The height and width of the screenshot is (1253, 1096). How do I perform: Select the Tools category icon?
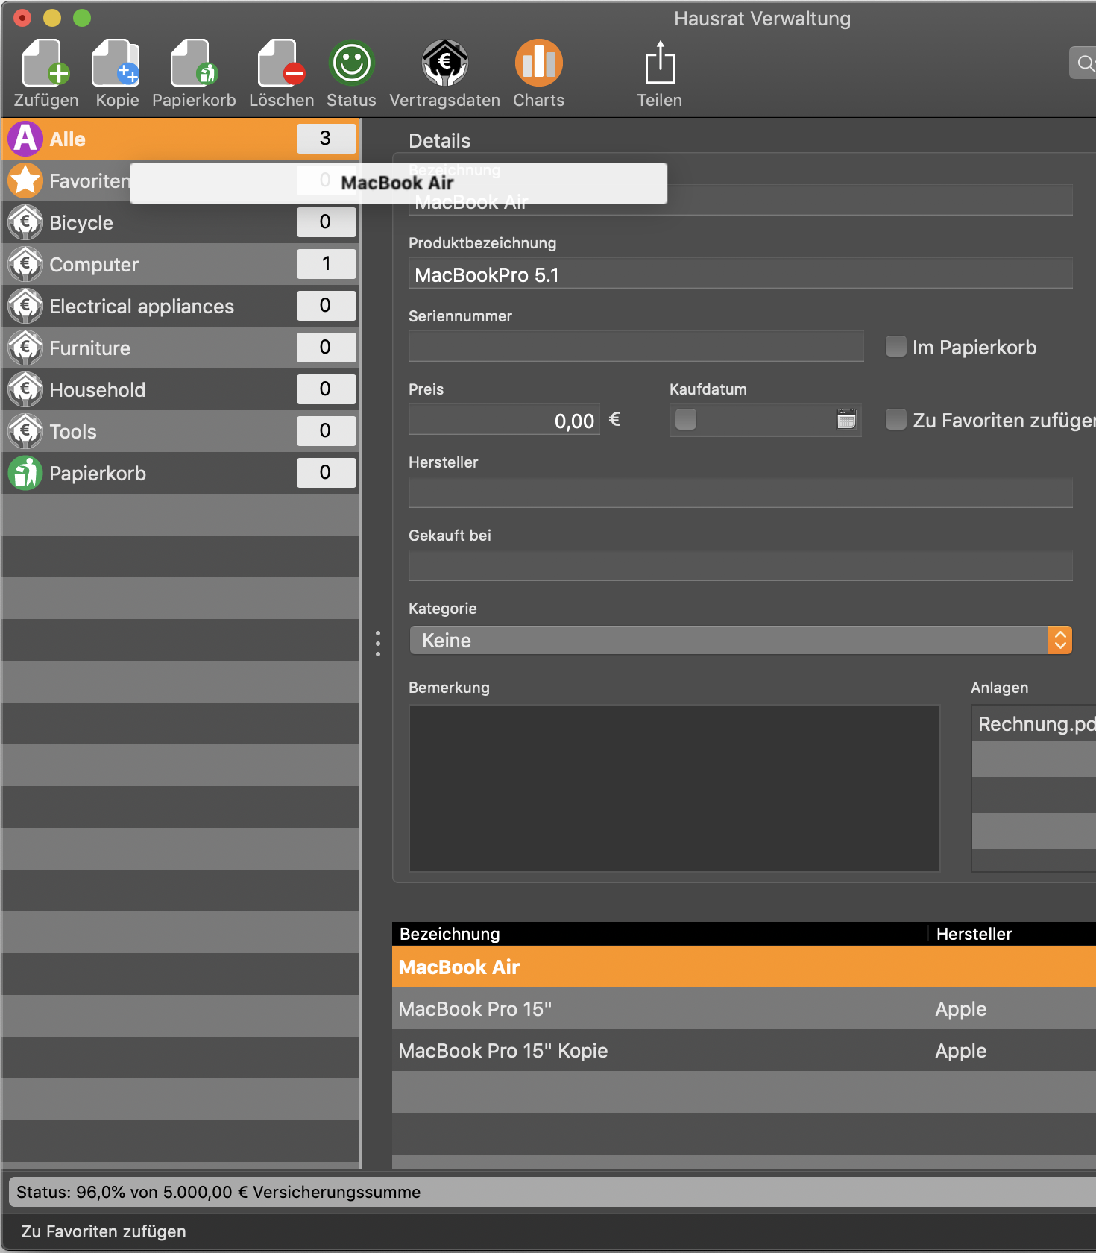click(x=25, y=431)
